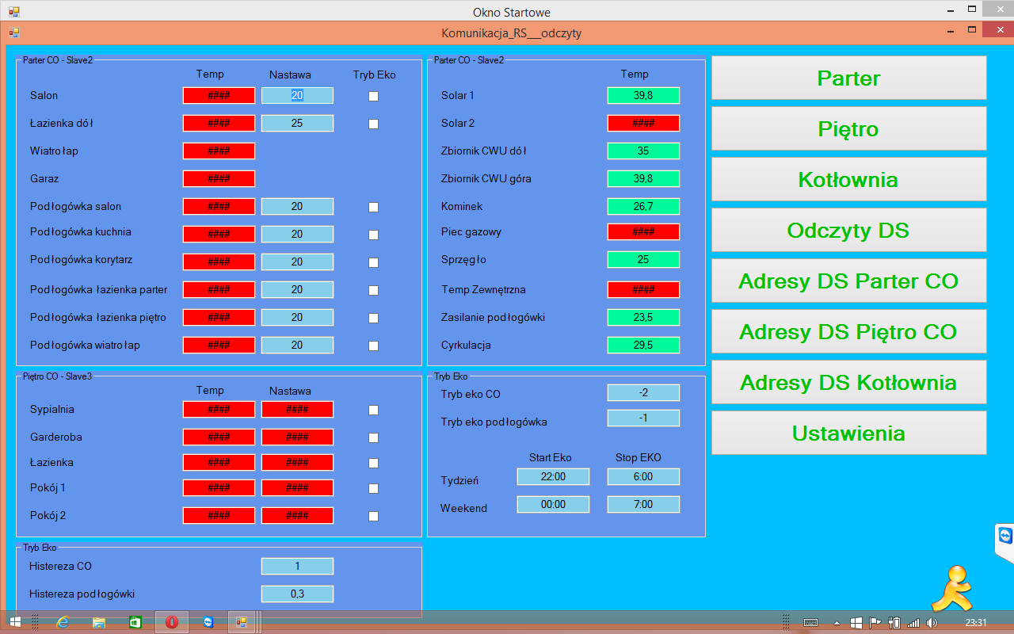Enable Tryb Eko for Salon
The image size is (1014, 634).
(x=374, y=96)
